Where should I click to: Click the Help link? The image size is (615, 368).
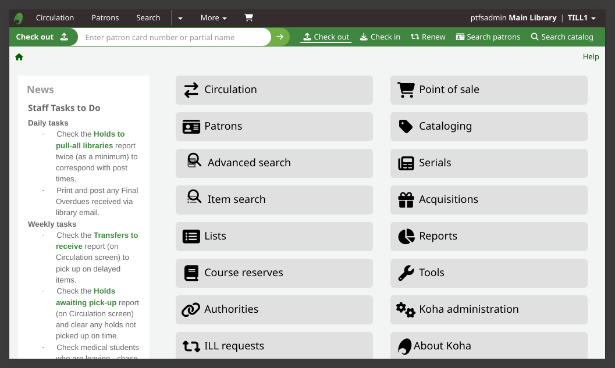(x=591, y=57)
